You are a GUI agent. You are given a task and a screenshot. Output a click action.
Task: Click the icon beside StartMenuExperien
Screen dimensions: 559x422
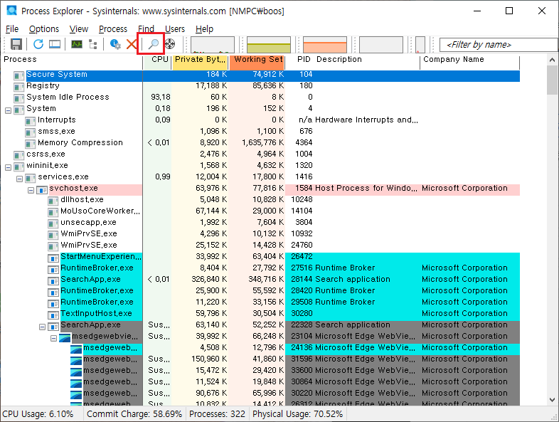pyautogui.click(x=53, y=258)
